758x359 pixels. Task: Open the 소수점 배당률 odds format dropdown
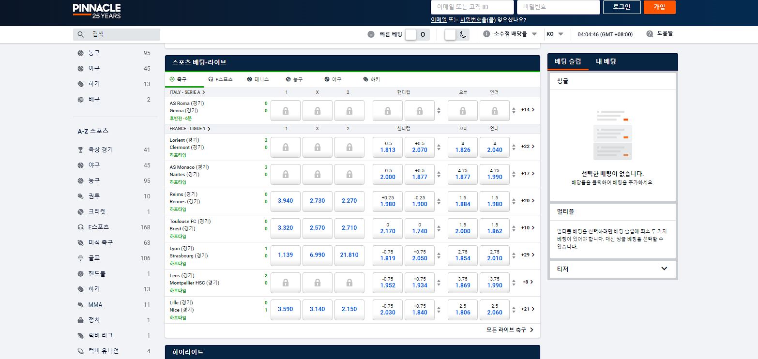[x=515, y=34]
